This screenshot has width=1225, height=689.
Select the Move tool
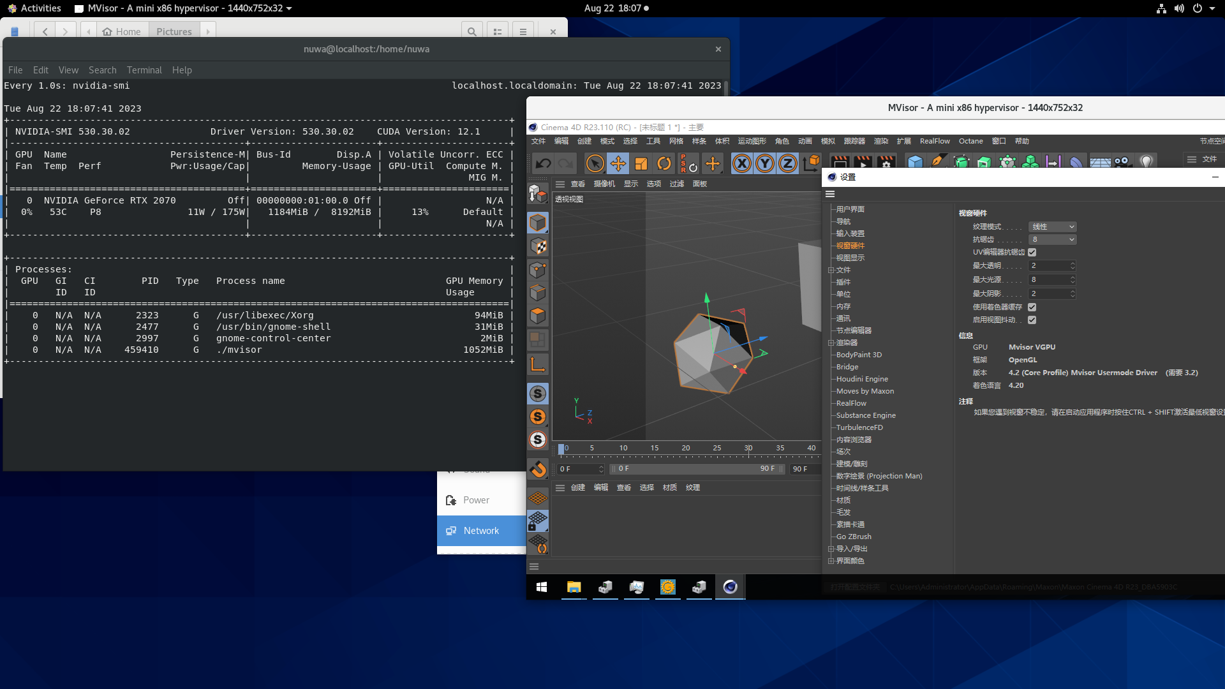618,164
